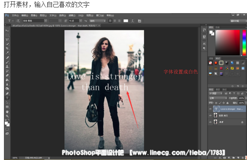Click the add layer style fx icon
This screenshot has height=160, width=247.
220,158
